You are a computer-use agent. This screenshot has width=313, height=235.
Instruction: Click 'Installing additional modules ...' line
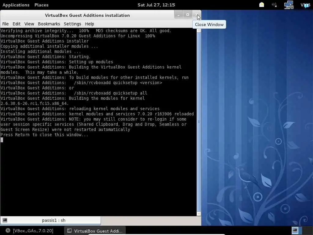point(41,51)
